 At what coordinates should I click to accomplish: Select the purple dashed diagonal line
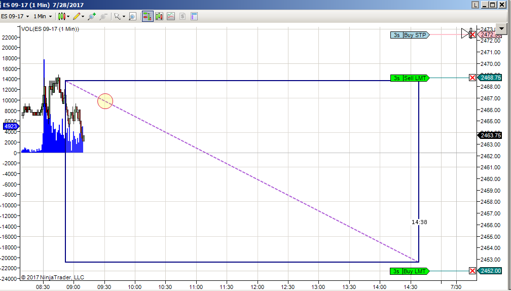(x=242, y=171)
